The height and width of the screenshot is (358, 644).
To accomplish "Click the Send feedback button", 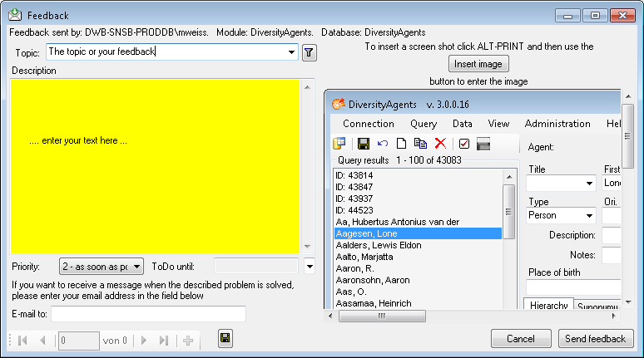I will click(x=596, y=339).
